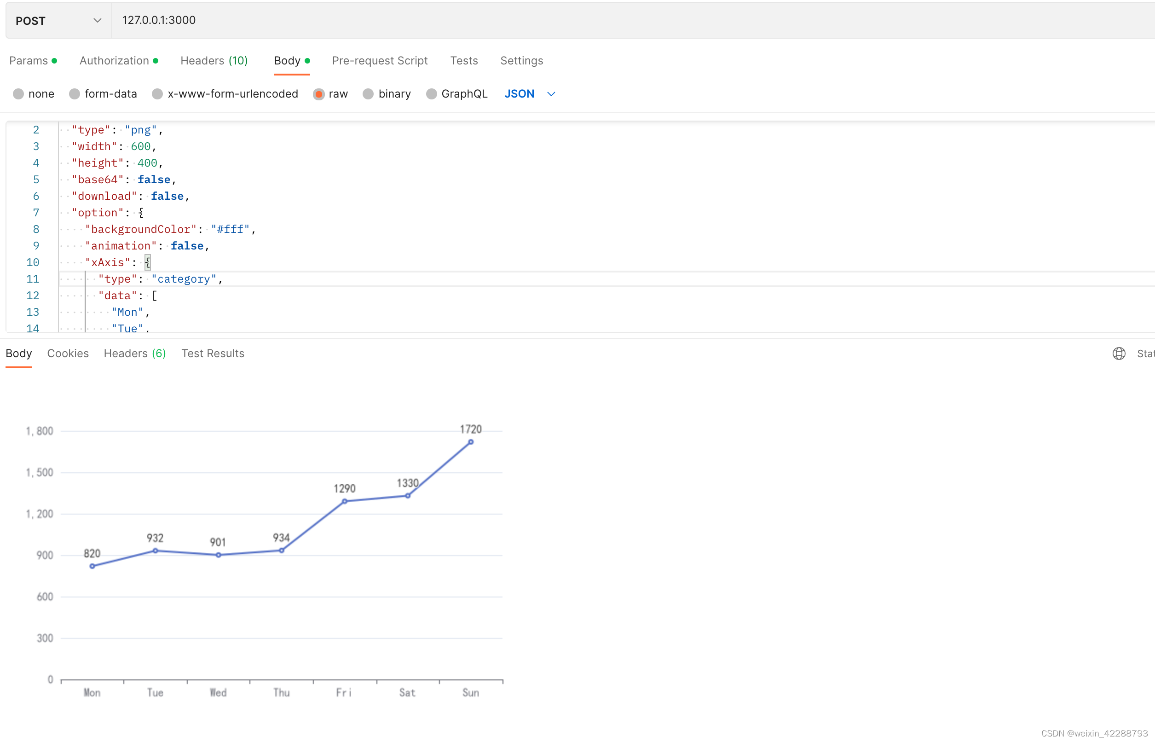Open the POST method dropdown
Viewport: 1155px width, 742px height.
click(58, 20)
